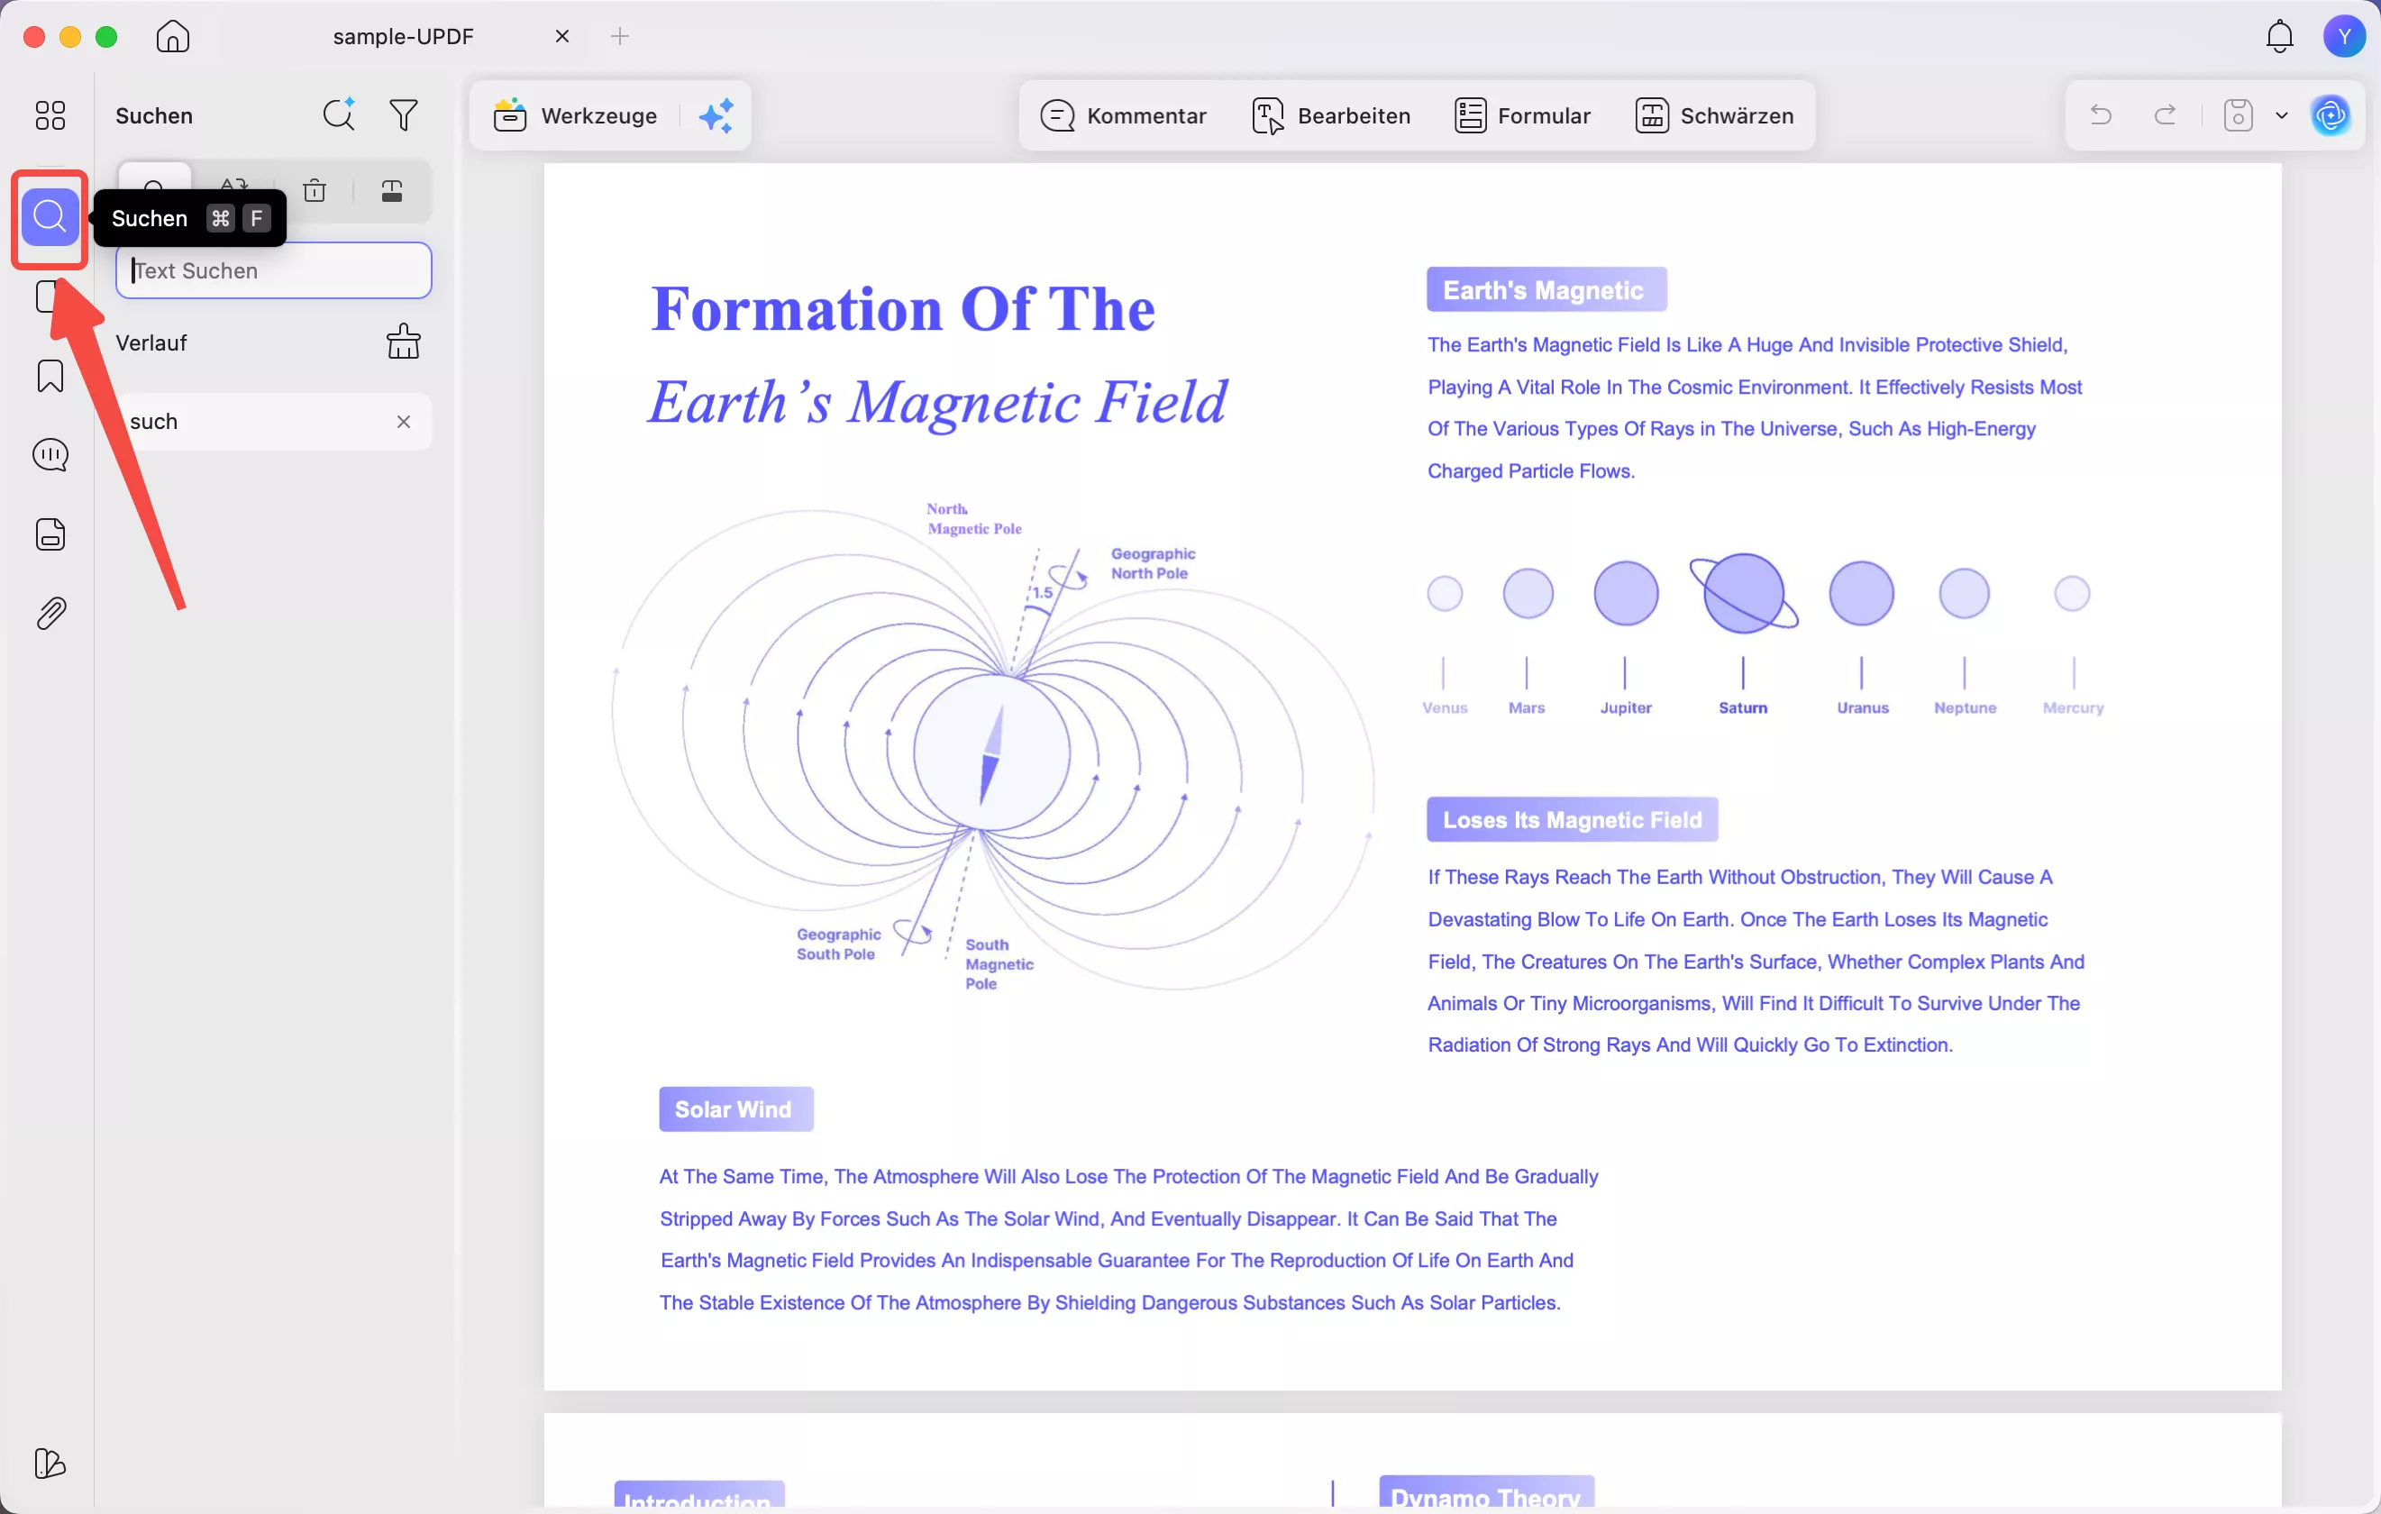This screenshot has width=2381, height=1514.
Task: Open the Formular mode
Action: coord(1522,115)
